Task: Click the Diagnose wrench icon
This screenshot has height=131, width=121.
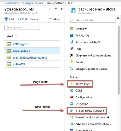Action: (x=72, y=55)
